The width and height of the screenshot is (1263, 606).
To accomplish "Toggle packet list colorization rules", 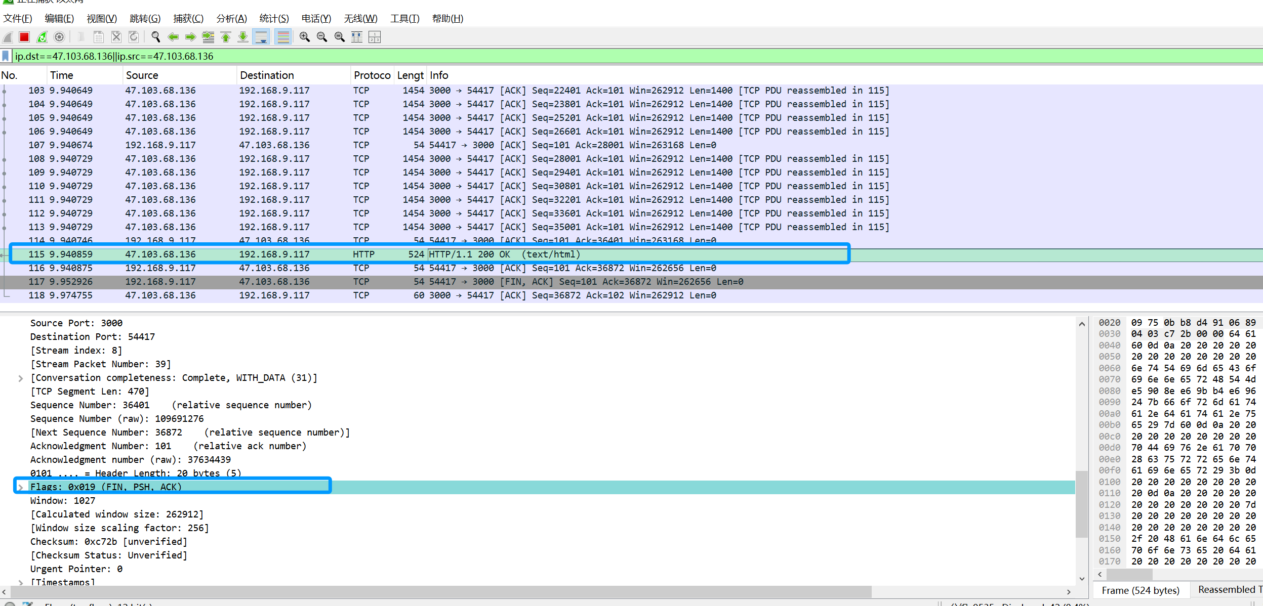I will (x=283, y=37).
